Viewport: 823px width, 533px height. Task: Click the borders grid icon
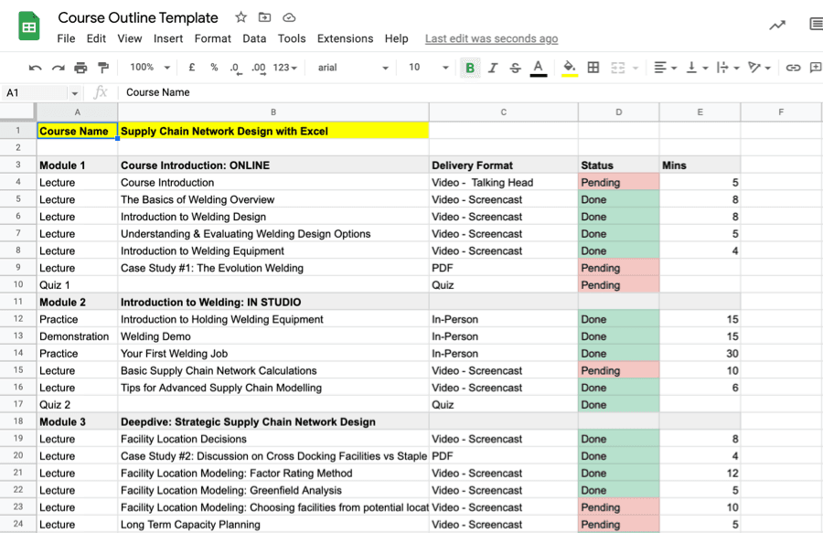click(593, 68)
